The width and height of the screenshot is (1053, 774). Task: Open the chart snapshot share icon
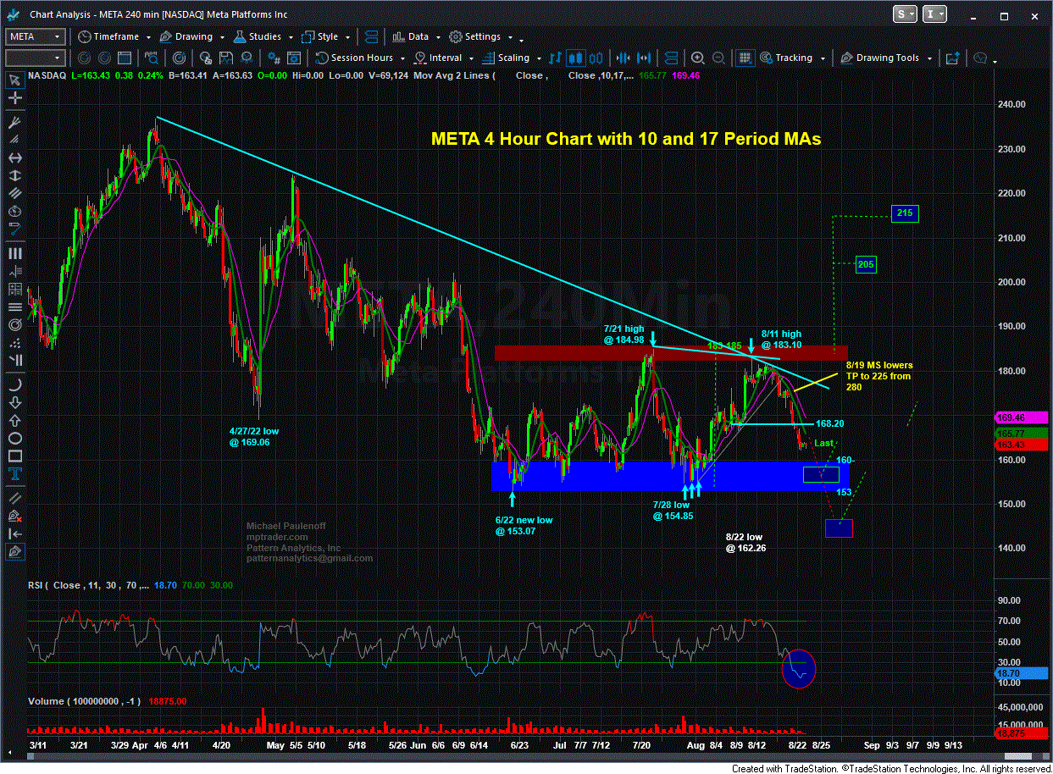953,58
